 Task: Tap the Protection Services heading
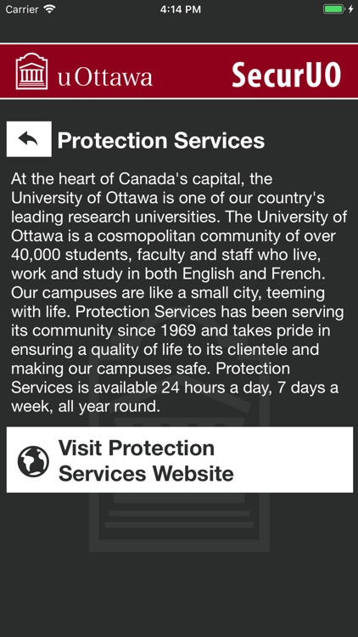click(x=161, y=140)
